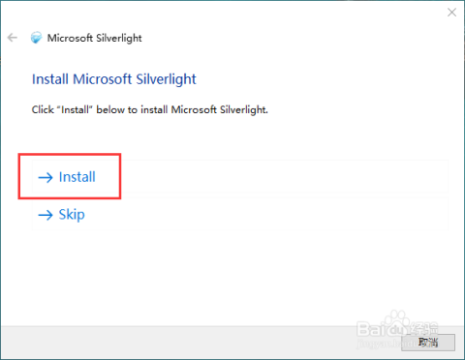The height and width of the screenshot is (360, 465).
Task: Select the Install option text
Action: click(x=77, y=177)
